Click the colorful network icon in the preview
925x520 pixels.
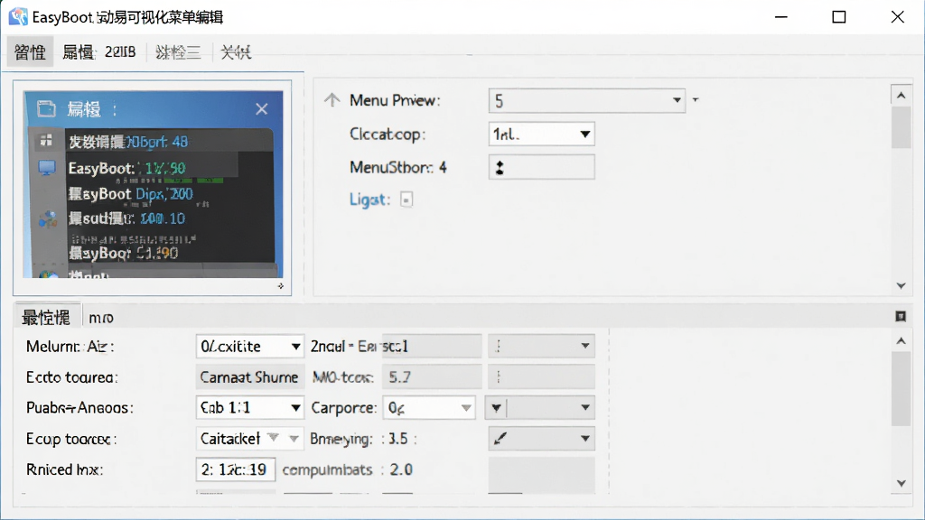tap(48, 219)
